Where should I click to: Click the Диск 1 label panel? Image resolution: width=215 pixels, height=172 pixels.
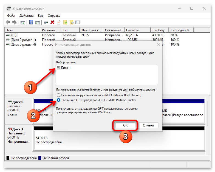19,138
